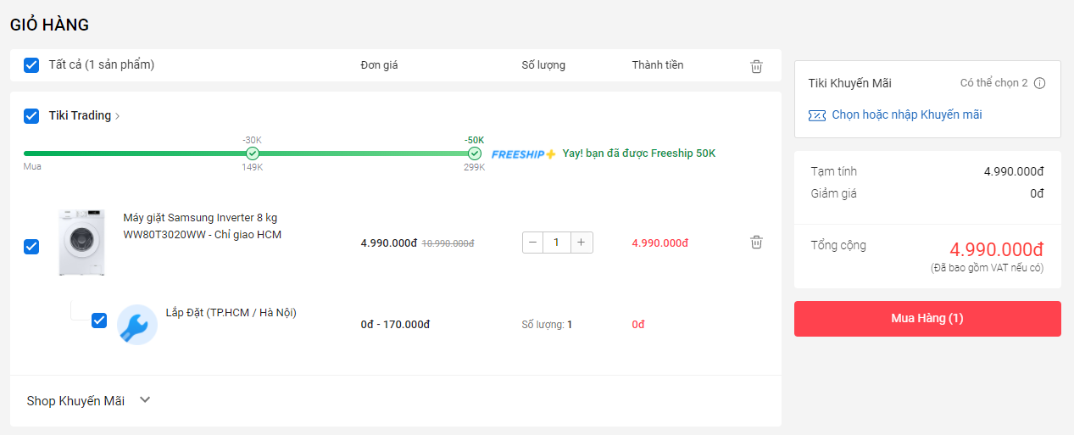
Task: Click the blue wrench installation service icon
Action: 136,325
